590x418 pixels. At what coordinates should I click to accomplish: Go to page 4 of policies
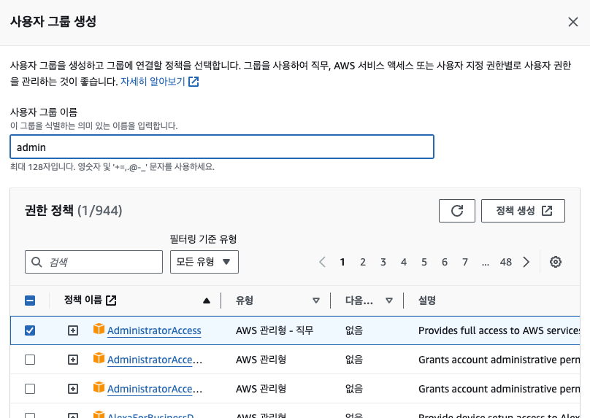pyautogui.click(x=404, y=262)
